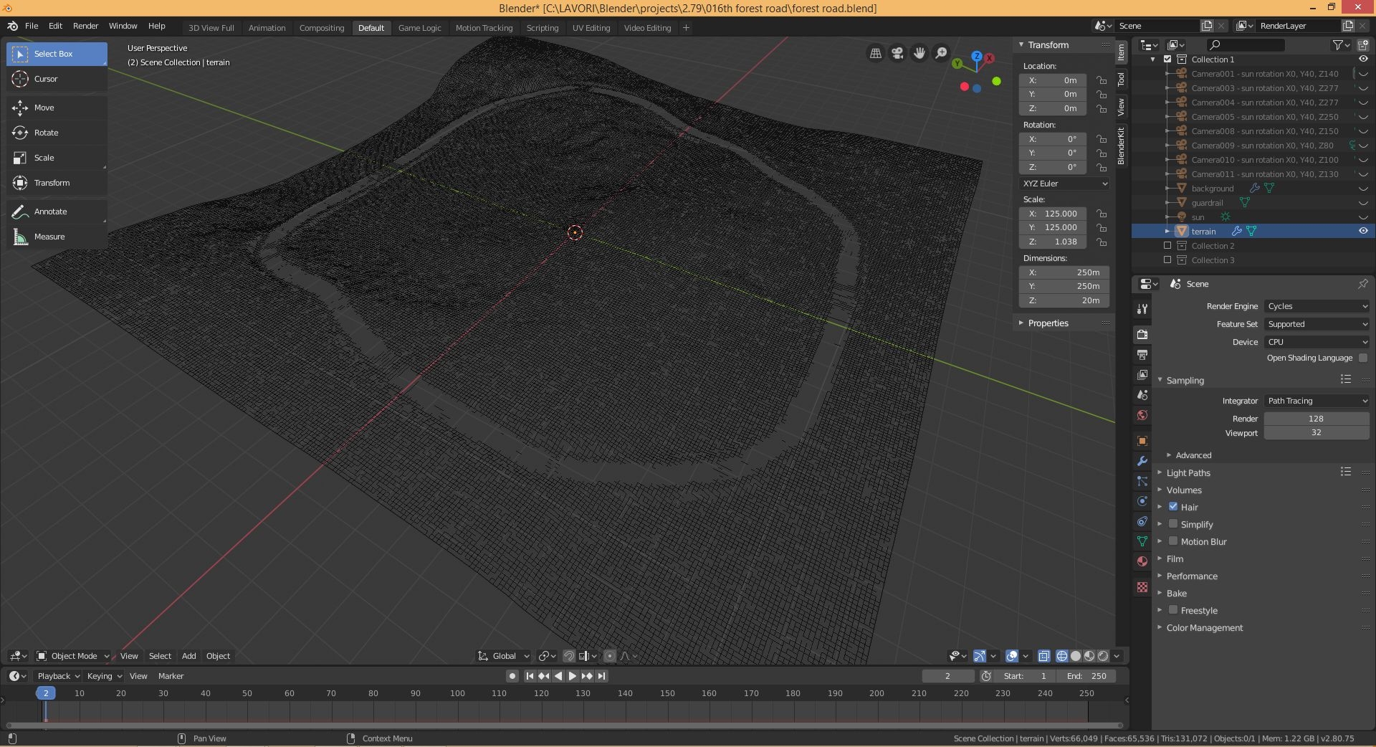Switch viewport to rendered shading mode
The height and width of the screenshot is (747, 1376).
click(1102, 656)
